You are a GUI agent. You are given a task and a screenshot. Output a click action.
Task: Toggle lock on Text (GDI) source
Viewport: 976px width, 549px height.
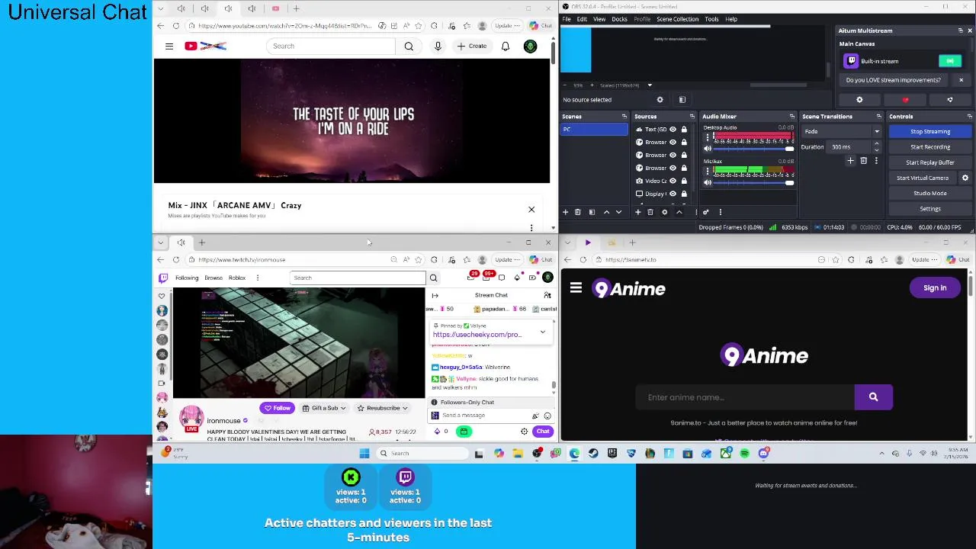684,130
